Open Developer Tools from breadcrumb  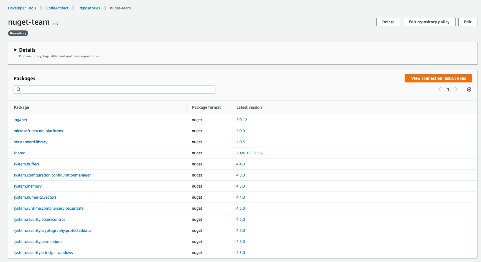tap(22, 8)
